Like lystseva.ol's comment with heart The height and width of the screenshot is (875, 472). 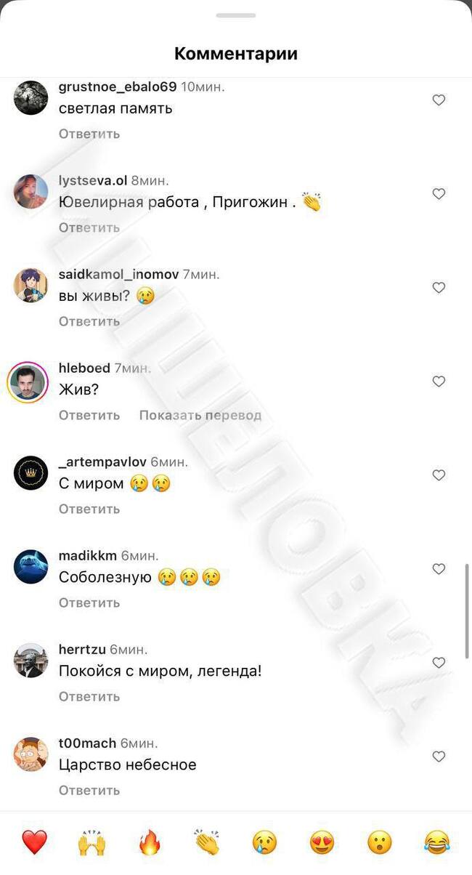[439, 194]
